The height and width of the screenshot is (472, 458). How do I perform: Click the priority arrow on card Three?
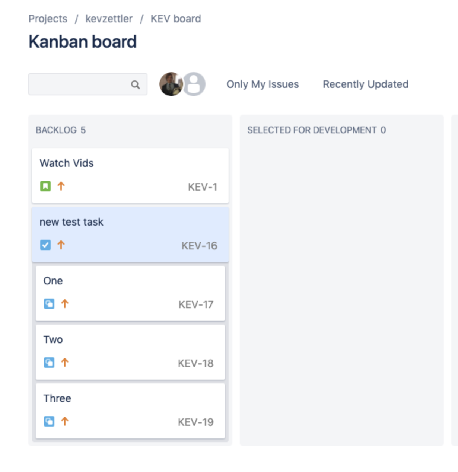(x=64, y=421)
